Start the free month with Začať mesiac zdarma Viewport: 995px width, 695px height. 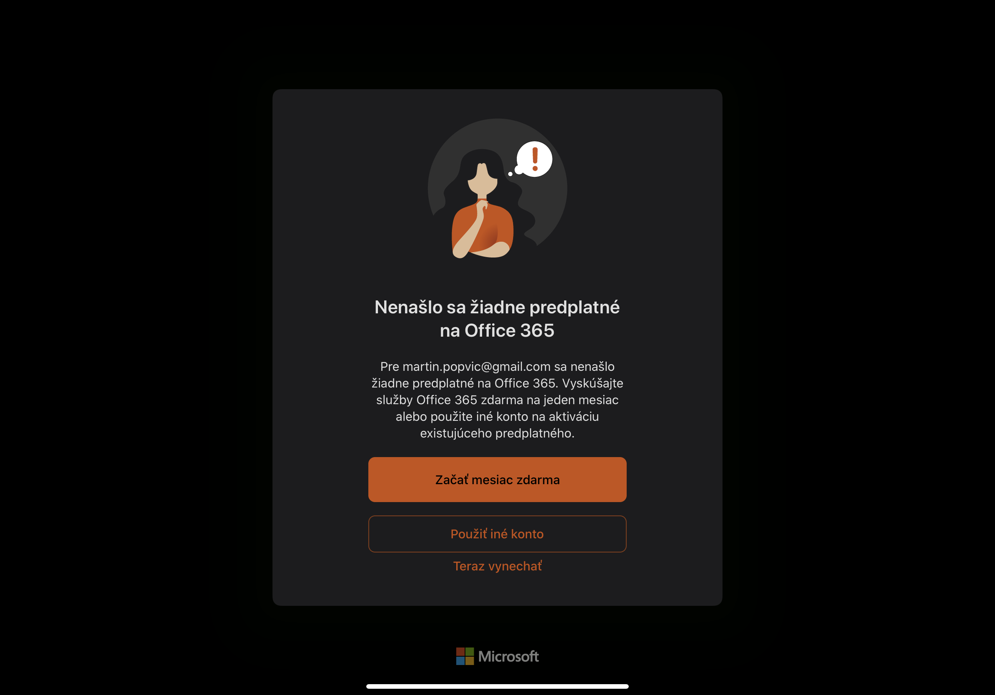click(497, 480)
